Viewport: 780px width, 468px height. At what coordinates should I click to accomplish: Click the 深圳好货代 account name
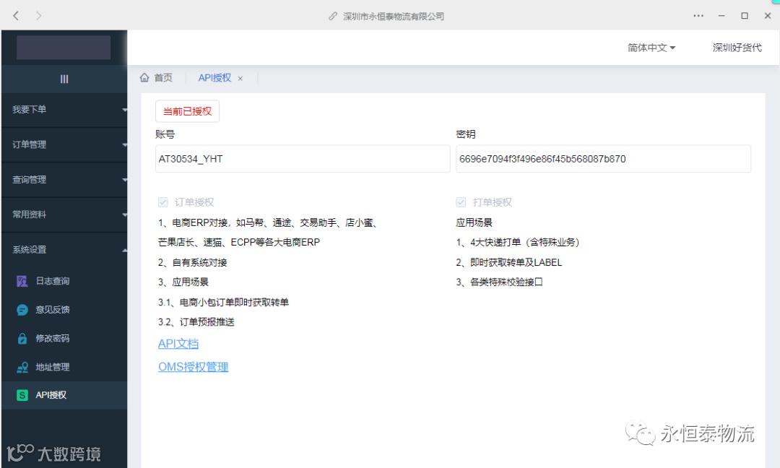[x=737, y=48]
